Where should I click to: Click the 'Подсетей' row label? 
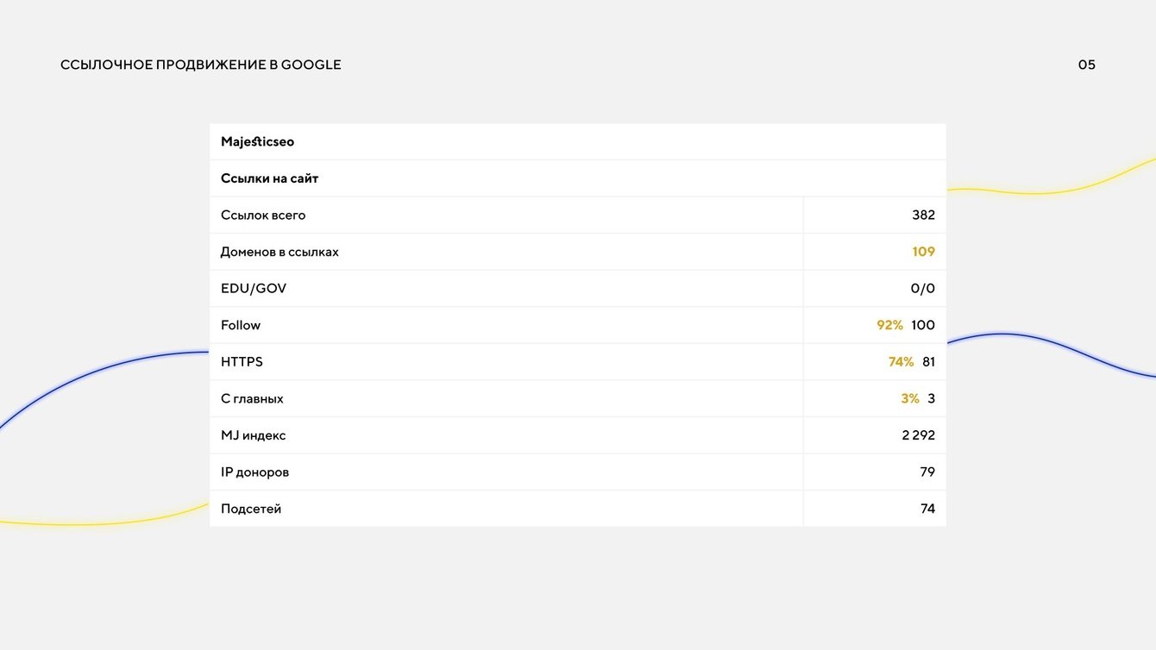coord(251,509)
